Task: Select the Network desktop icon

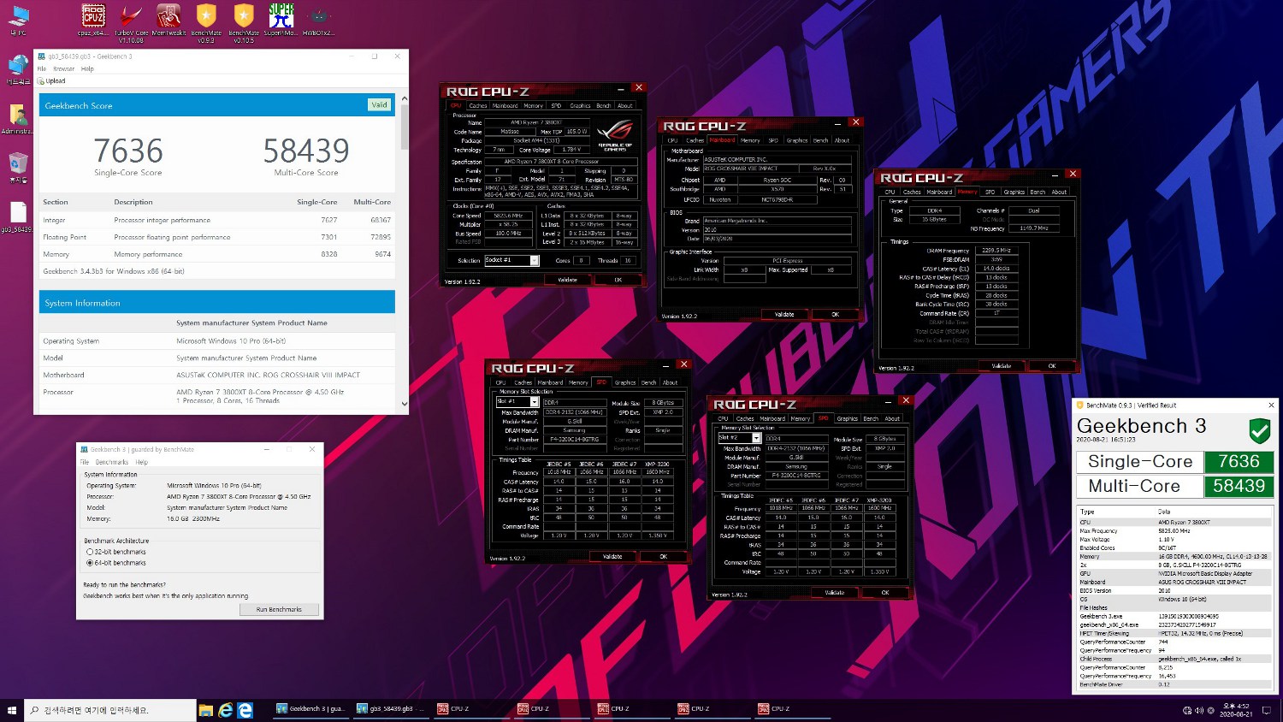Action: pos(19,68)
